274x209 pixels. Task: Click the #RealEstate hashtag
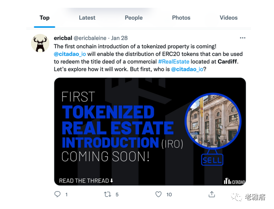click(x=174, y=62)
